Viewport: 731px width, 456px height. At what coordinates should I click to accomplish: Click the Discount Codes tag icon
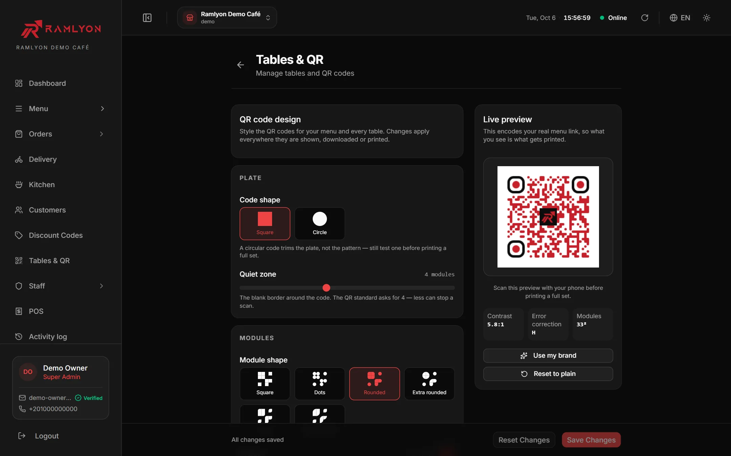click(19, 235)
